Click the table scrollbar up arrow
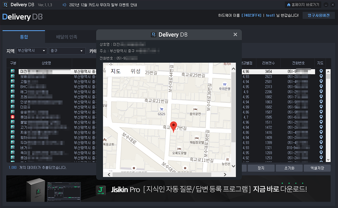338x208 pixels. (x=328, y=71)
